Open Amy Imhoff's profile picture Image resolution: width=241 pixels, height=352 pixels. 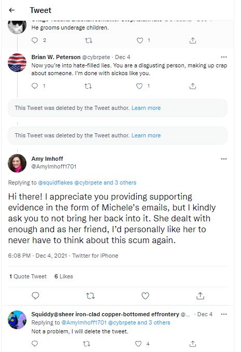(17, 163)
